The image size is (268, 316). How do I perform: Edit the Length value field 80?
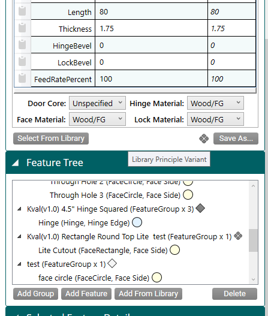point(151,11)
